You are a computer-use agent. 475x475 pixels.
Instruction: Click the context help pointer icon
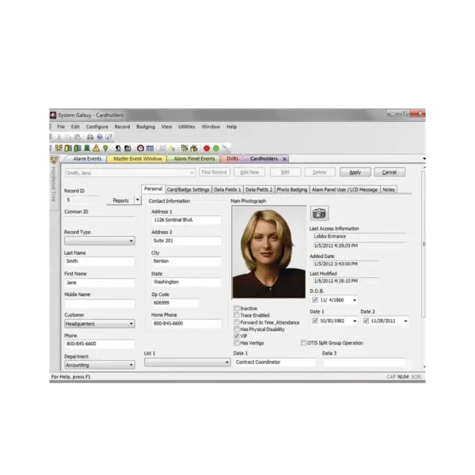[x=108, y=137]
